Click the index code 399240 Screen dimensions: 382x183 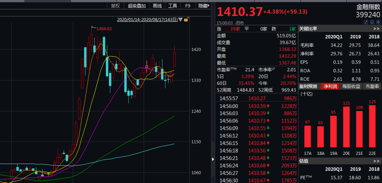[x=368, y=15]
